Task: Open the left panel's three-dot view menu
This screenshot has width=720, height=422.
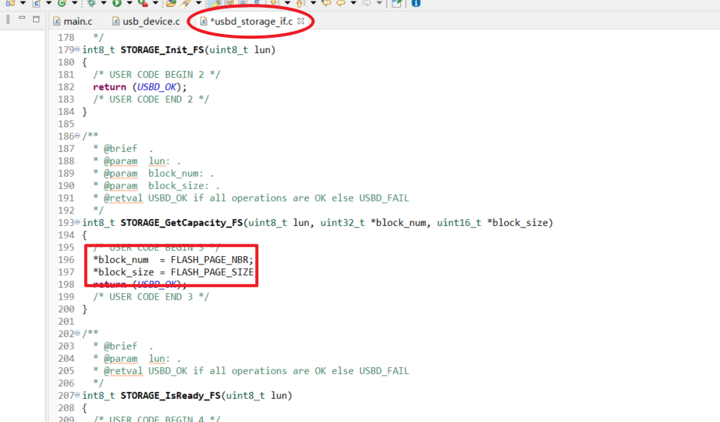Action: pyautogui.click(x=8, y=19)
